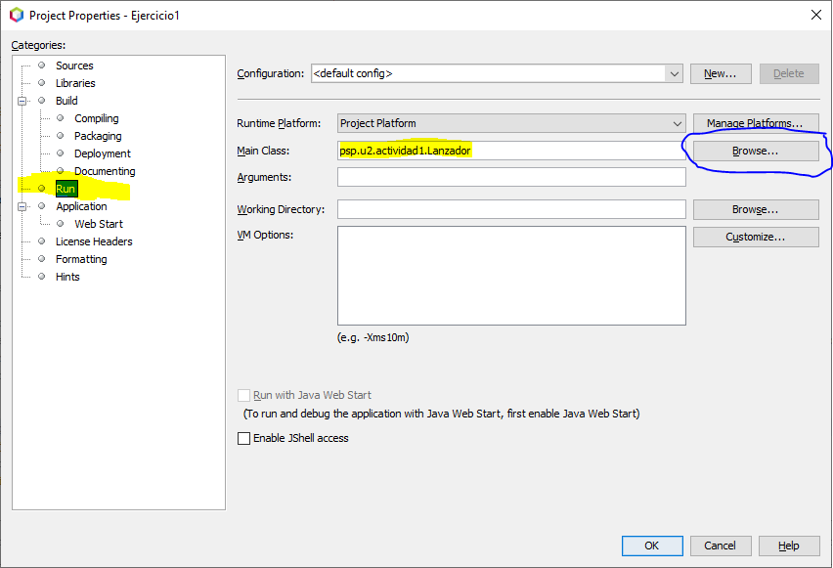This screenshot has height=568, width=833.
Task: Open the Manage Platforms dialog
Action: click(x=755, y=123)
